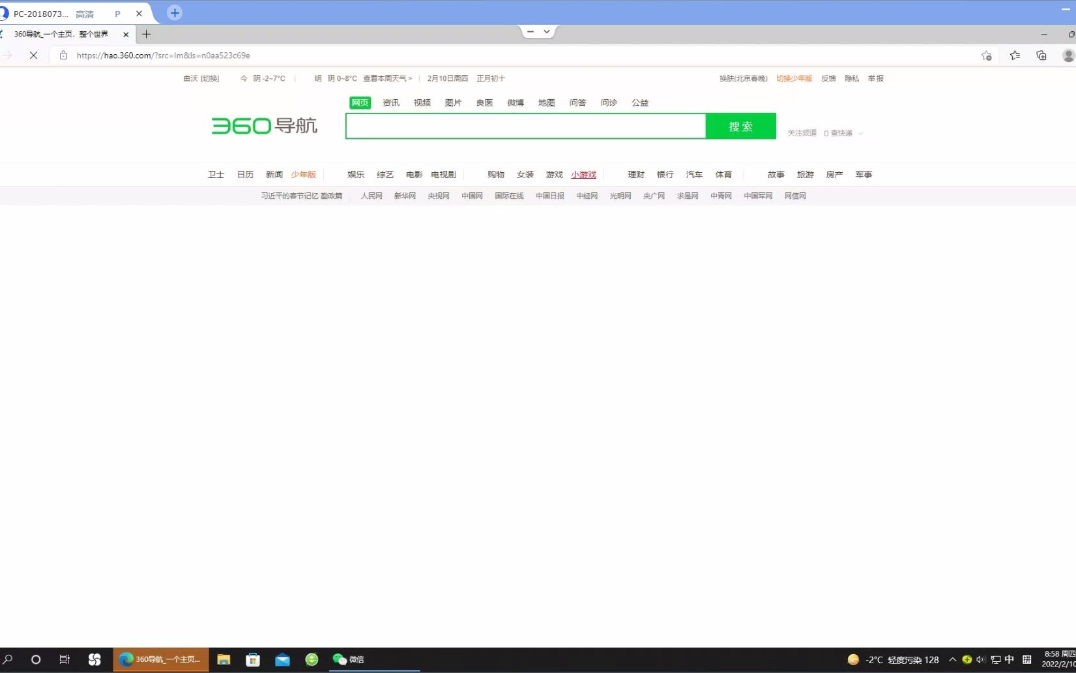
Task: Switch to 问答 search tab
Action: tap(577, 102)
